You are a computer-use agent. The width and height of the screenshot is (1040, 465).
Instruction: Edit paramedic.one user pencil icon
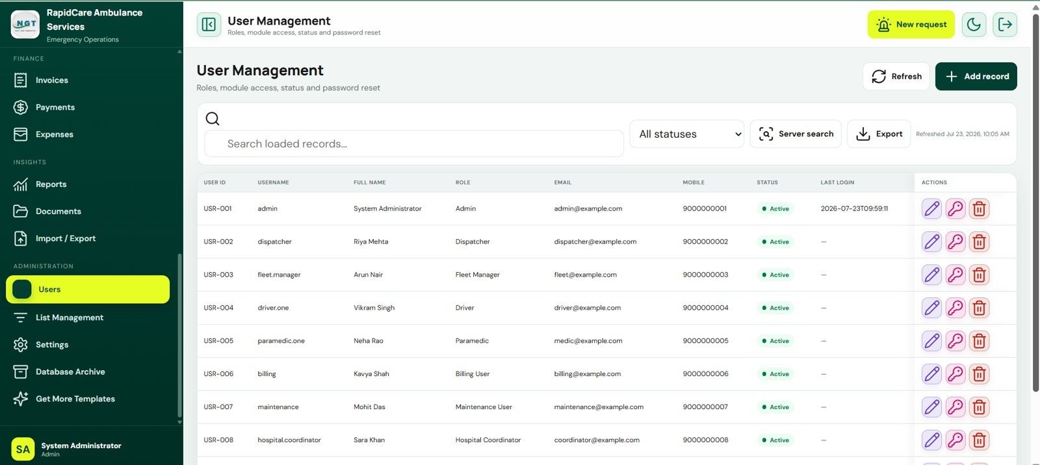(x=931, y=341)
